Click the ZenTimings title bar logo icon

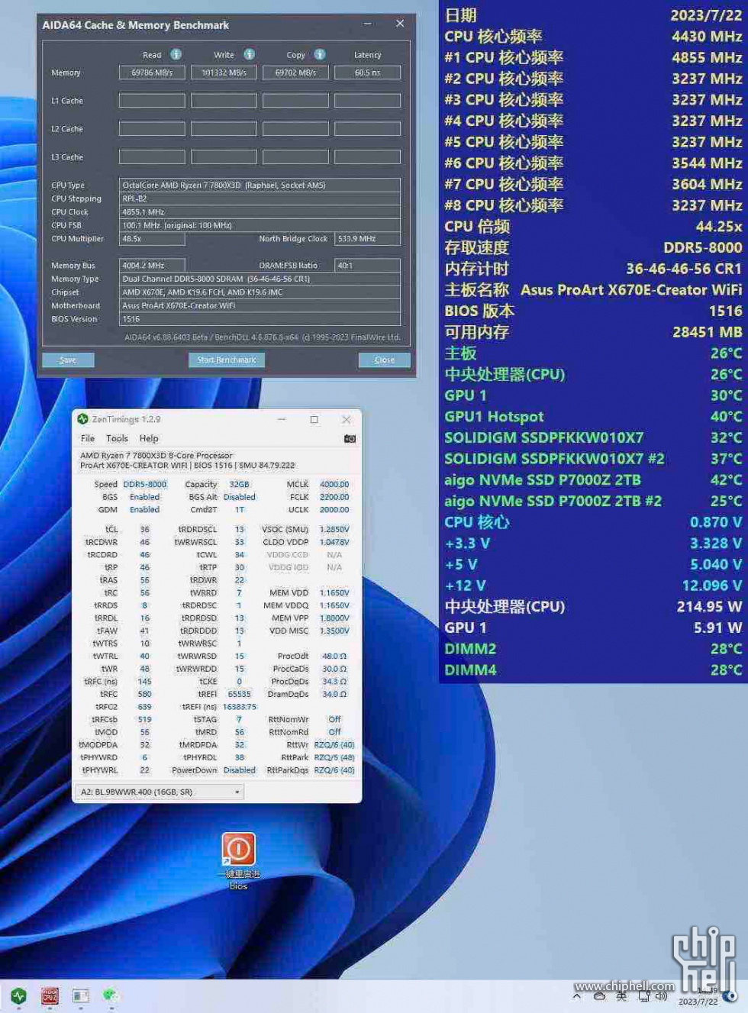pyautogui.click(x=82, y=419)
